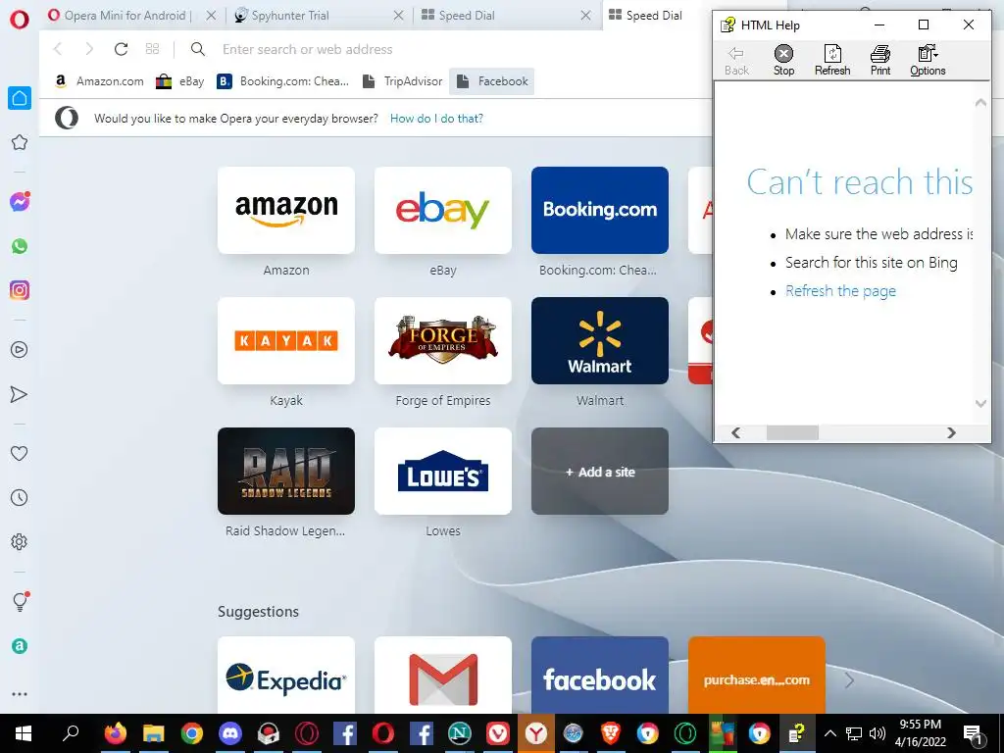This screenshot has width=1004, height=753.
Task: Reload the page in Opera
Action: tap(121, 49)
